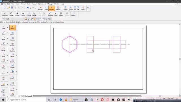
Task: Activate the Circle tool
Action: click(4, 44)
